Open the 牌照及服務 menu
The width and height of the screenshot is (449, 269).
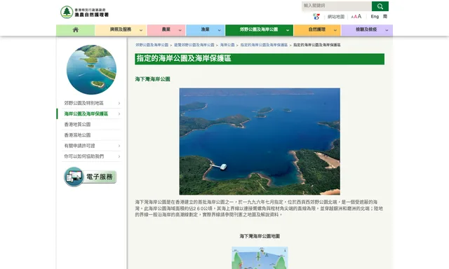coord(121,29)
